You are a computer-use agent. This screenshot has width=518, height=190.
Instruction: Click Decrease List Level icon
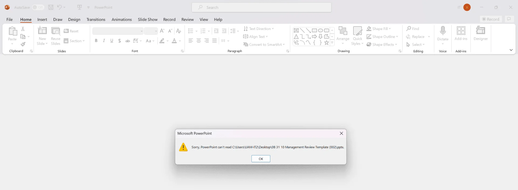(216, 31)
